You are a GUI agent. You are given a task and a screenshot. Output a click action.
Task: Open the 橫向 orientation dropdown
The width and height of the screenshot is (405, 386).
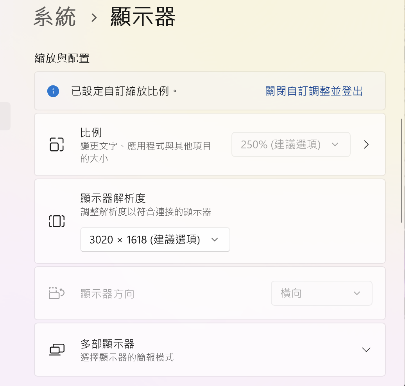pos(321,293)
